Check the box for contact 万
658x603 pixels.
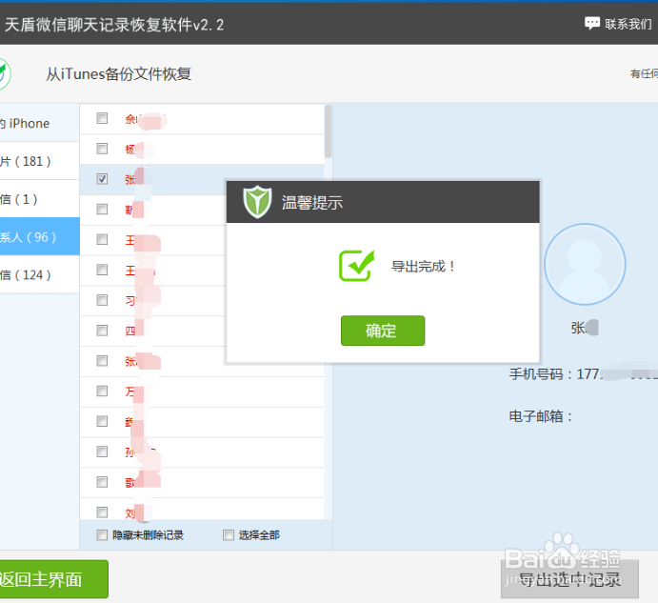pos(102,391)
